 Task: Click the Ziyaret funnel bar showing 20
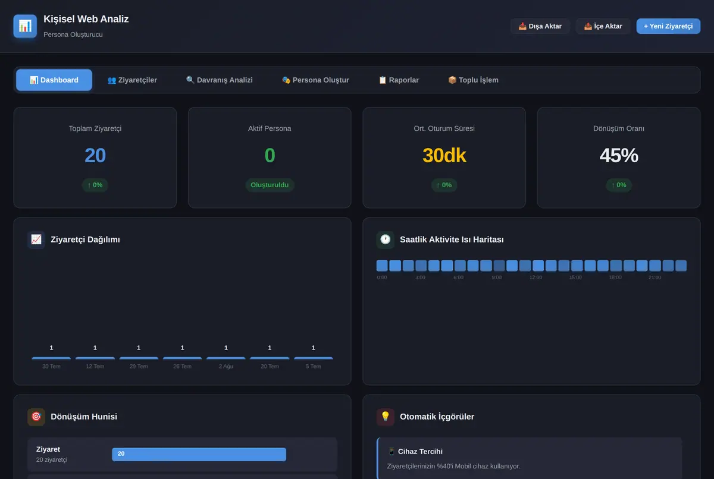pyautogui.click(x=199, y=454)
